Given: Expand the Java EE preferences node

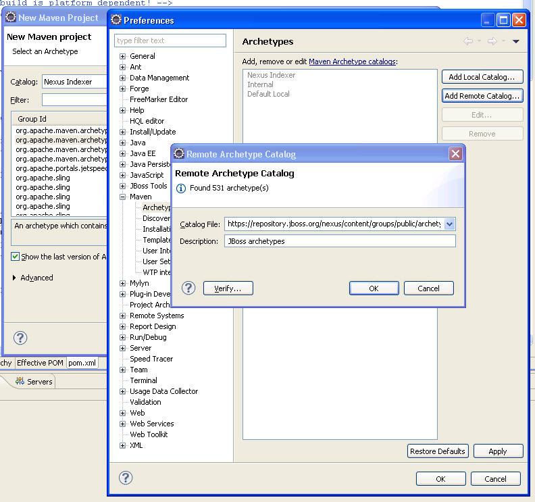Looking at the screenshot, I should click(122, 153).
